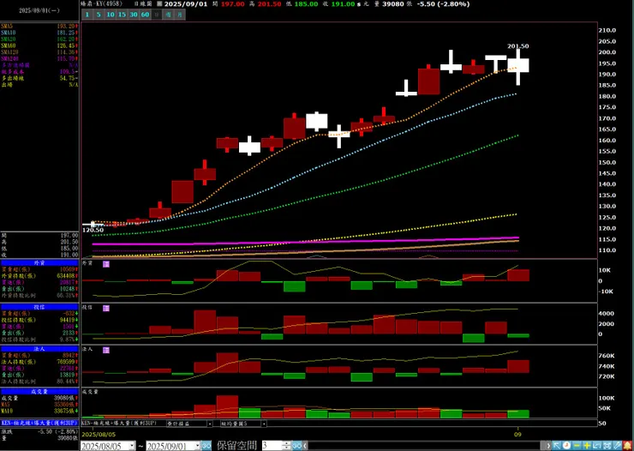This screenshot has width=634, height=451.
Task: Click the MA5 volume value row
Action: pyautogui.click(x=39, y=404)
